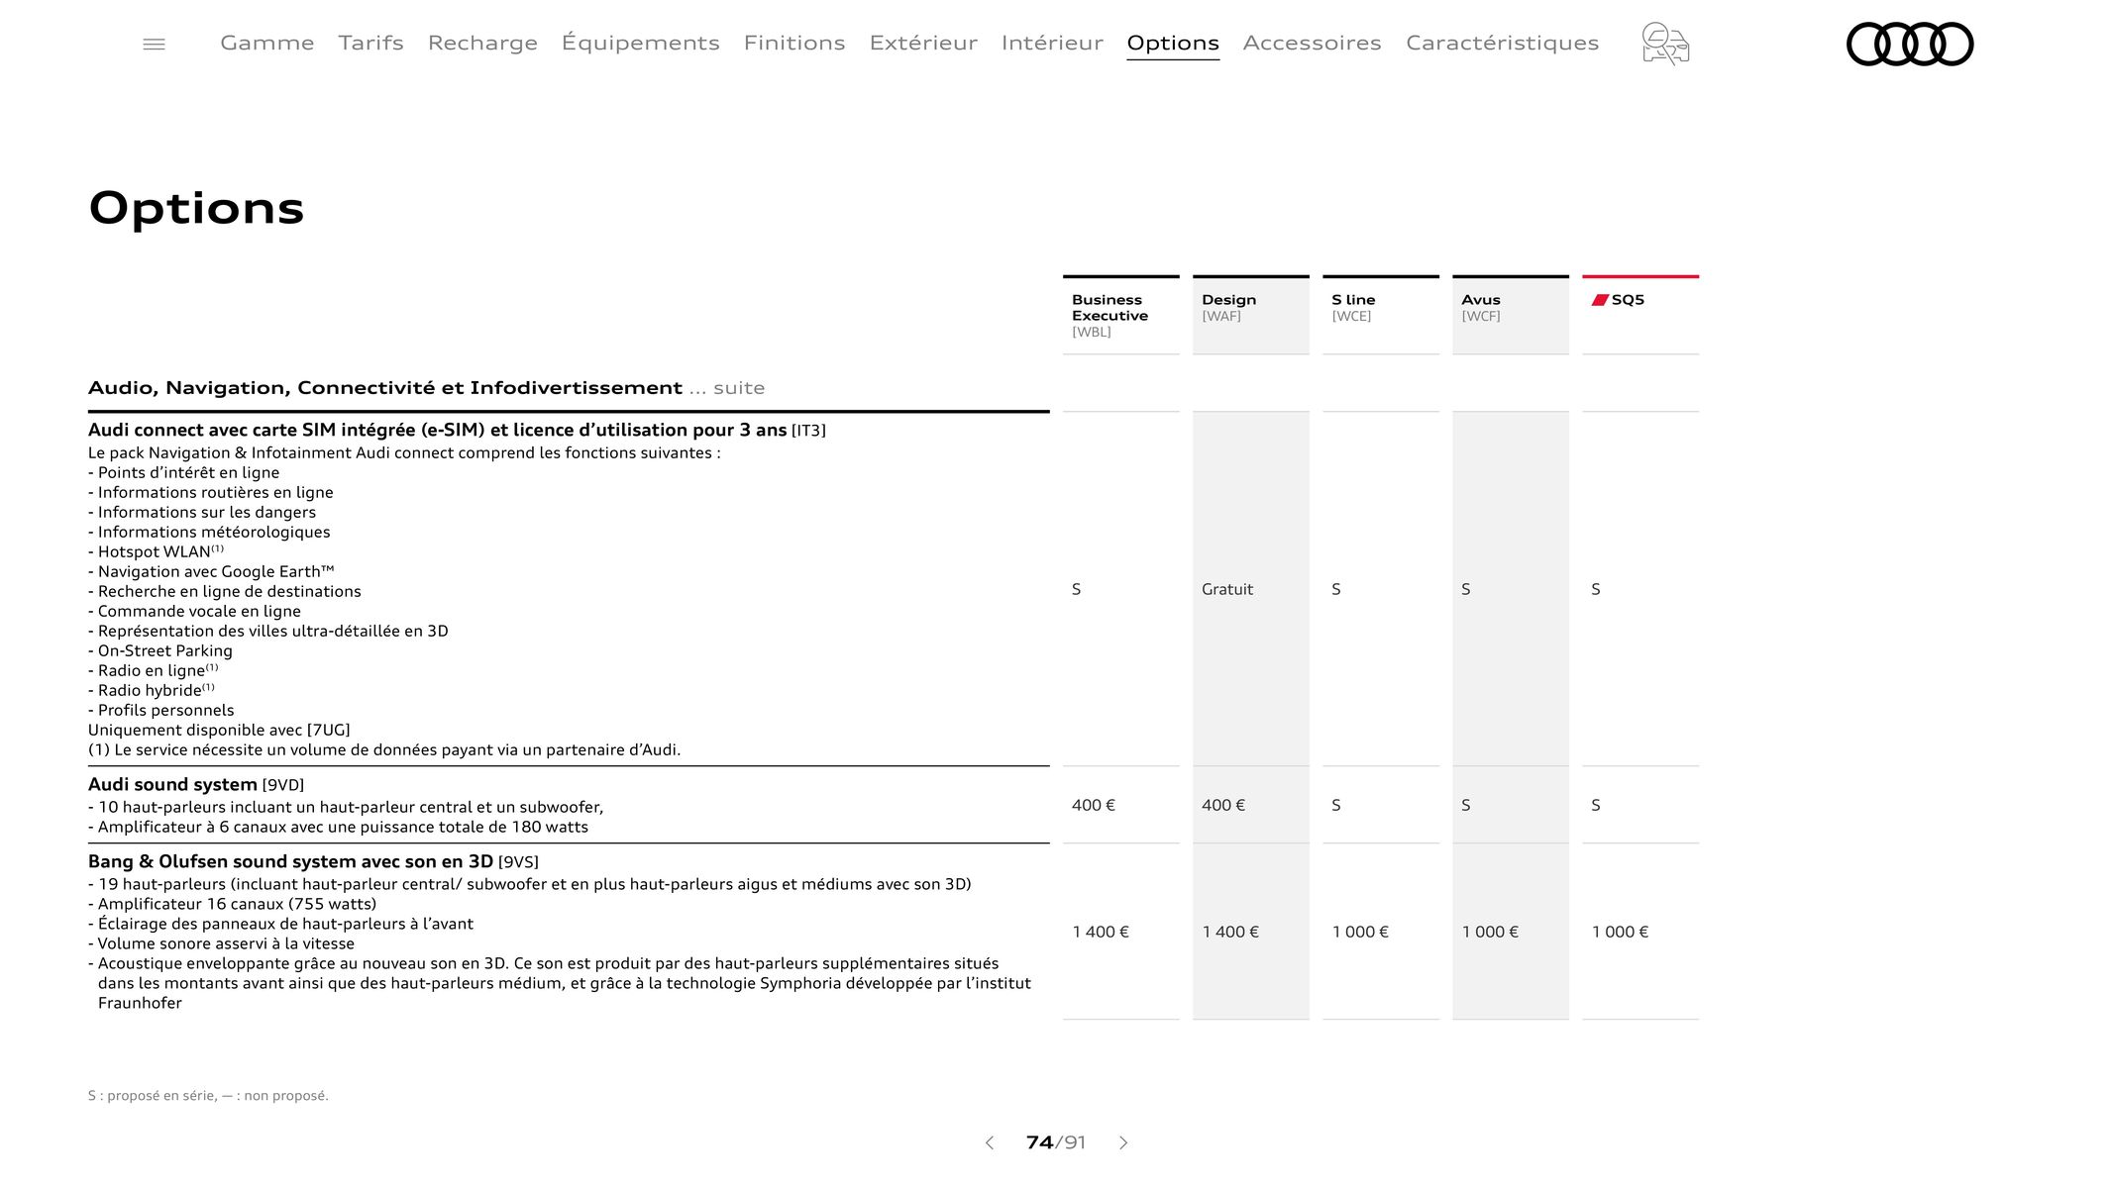The image size is (2113, 1188).
Task: Click the Radio hybride line
Action: 151,690
